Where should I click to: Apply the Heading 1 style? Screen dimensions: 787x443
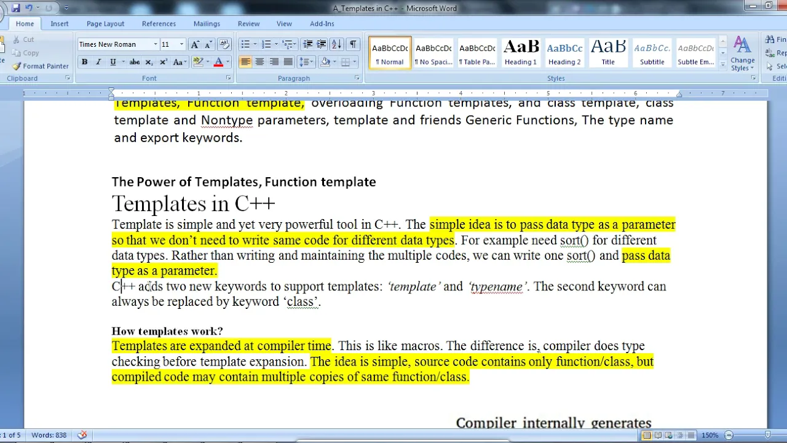pos(521,53)
